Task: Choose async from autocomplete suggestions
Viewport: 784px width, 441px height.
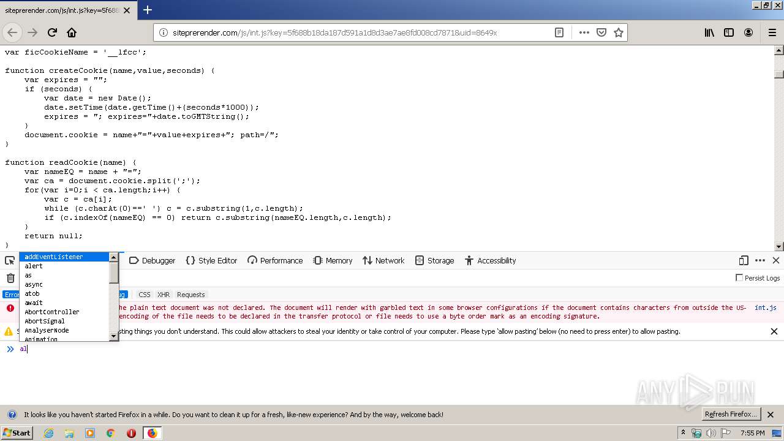Action: pos(64,284)
